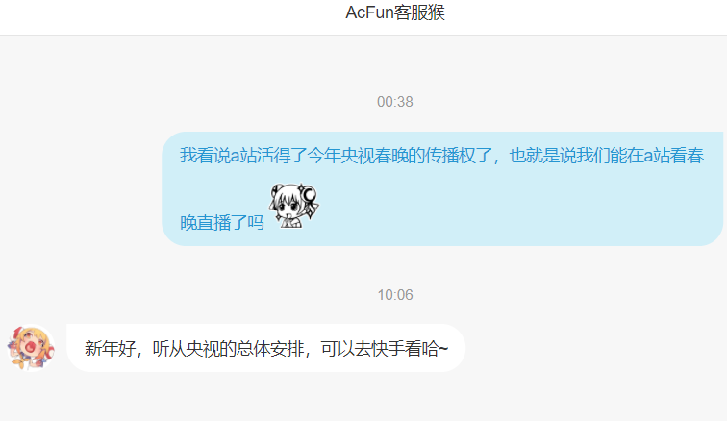Click empty chat area below the reply

click(363, 398)
